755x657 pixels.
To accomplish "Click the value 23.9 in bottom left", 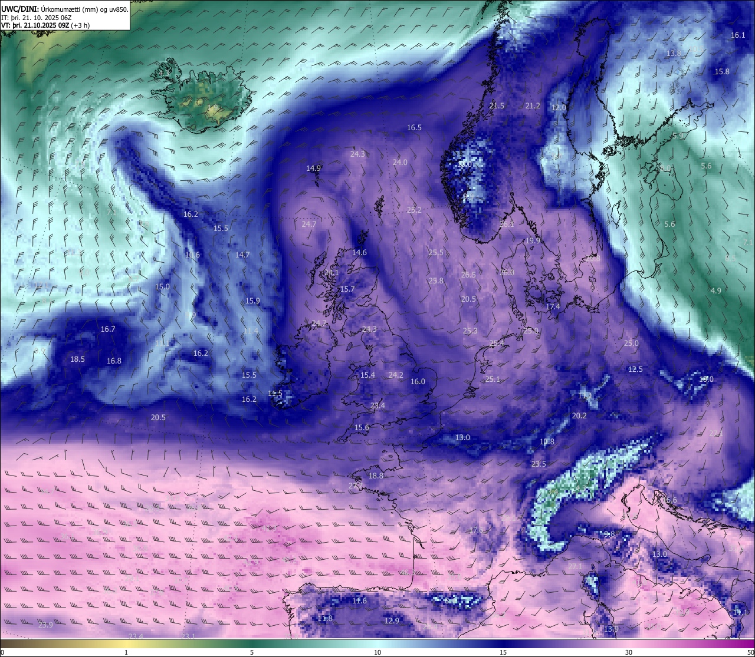I will pos(45,625).
